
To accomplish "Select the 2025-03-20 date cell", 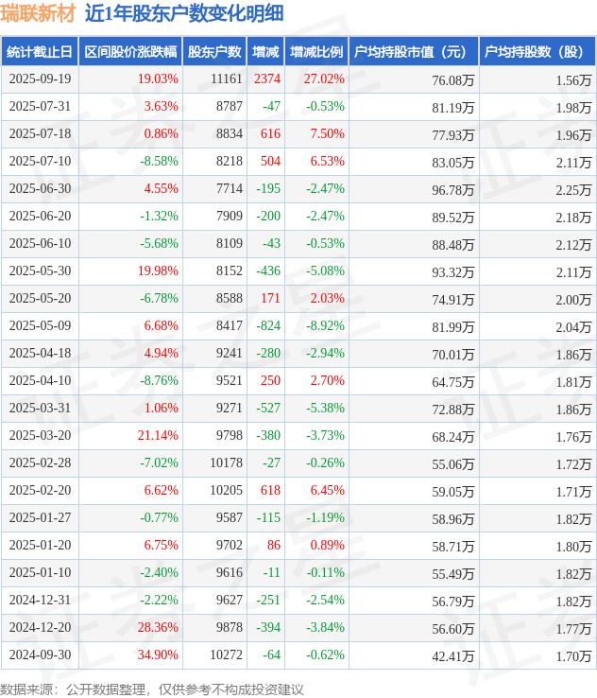I will click(40, 436).
